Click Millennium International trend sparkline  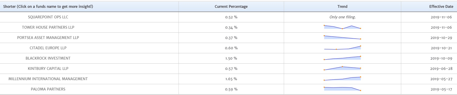(342, 79)
